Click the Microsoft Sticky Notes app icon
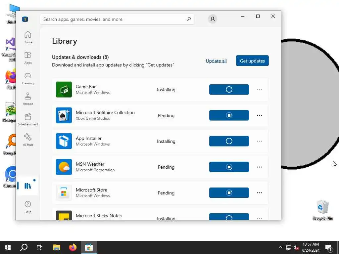The image size is (339, 254). 64,215
